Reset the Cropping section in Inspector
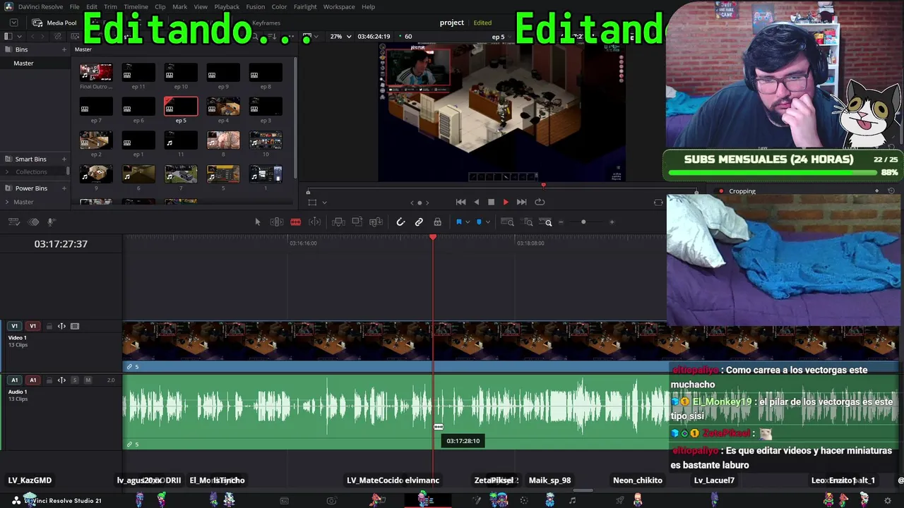The width and height of the screenshot is (904, 508). click(891, 191)
